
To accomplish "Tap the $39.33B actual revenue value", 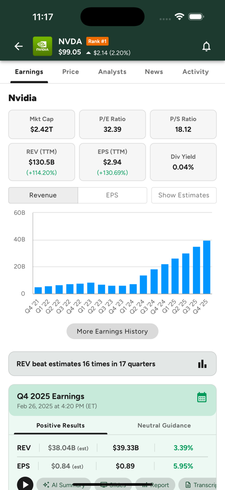I will click(126, 448).
